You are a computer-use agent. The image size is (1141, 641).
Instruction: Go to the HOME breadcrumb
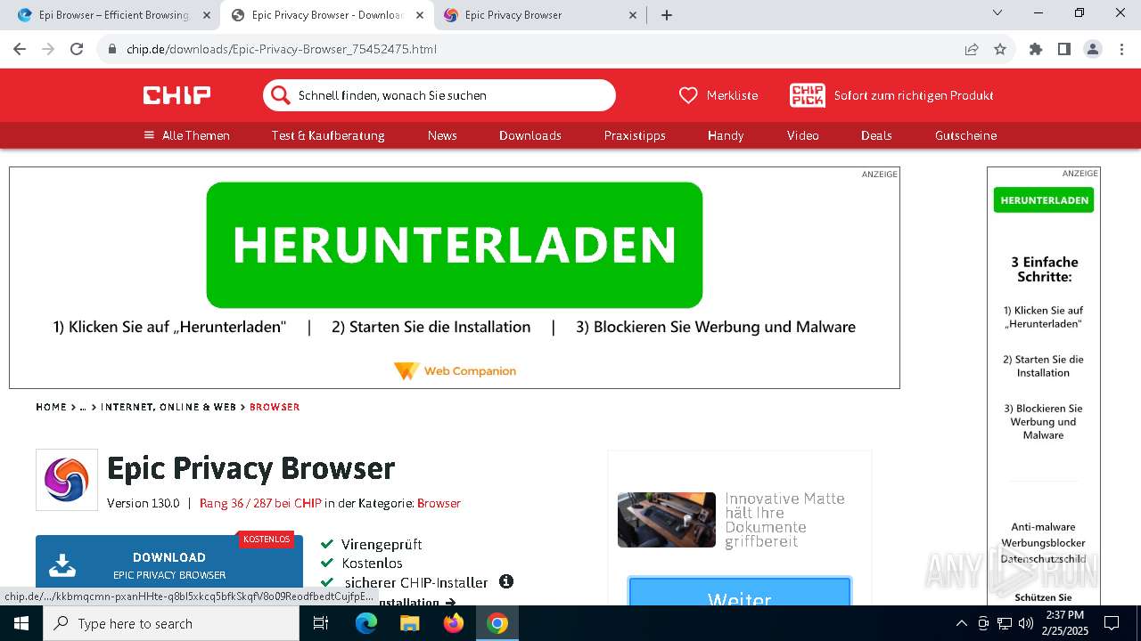[52, 407]
